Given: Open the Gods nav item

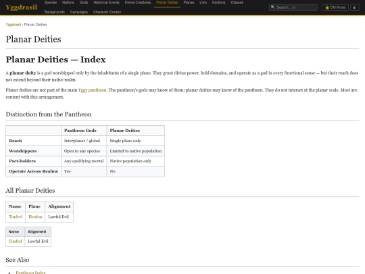Looking at the screenshot, I should click(84, 3).
